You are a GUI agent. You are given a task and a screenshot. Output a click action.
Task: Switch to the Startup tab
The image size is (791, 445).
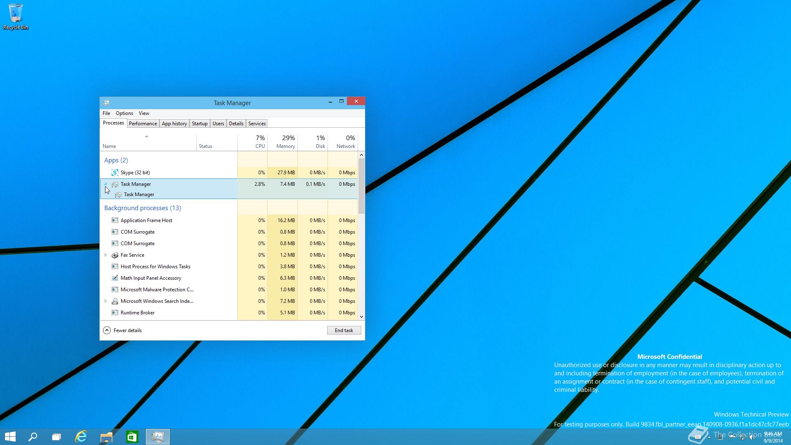199,124
